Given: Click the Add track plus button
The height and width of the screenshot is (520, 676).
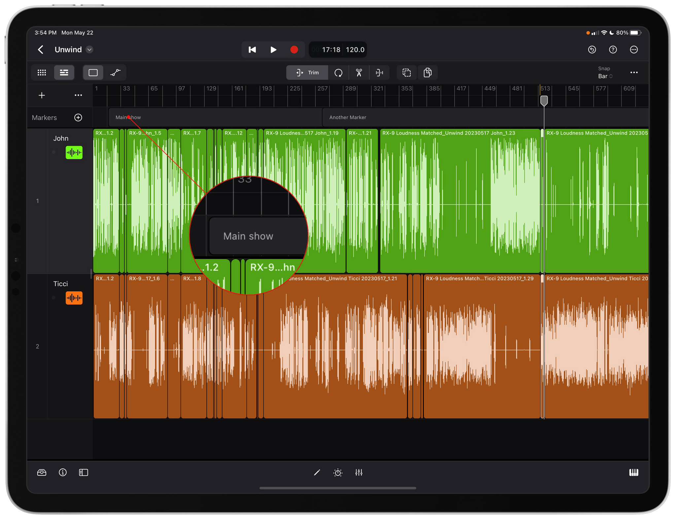Looking at the screenshot, I should (x=42, y=96).
